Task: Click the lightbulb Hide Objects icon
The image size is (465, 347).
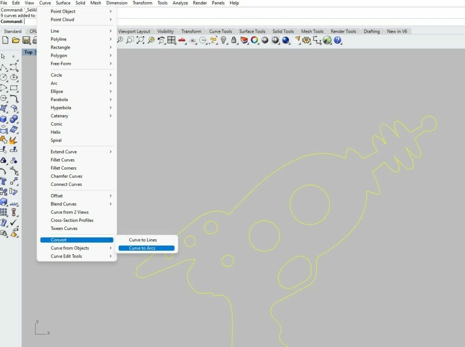Action: tap(223, 40)
